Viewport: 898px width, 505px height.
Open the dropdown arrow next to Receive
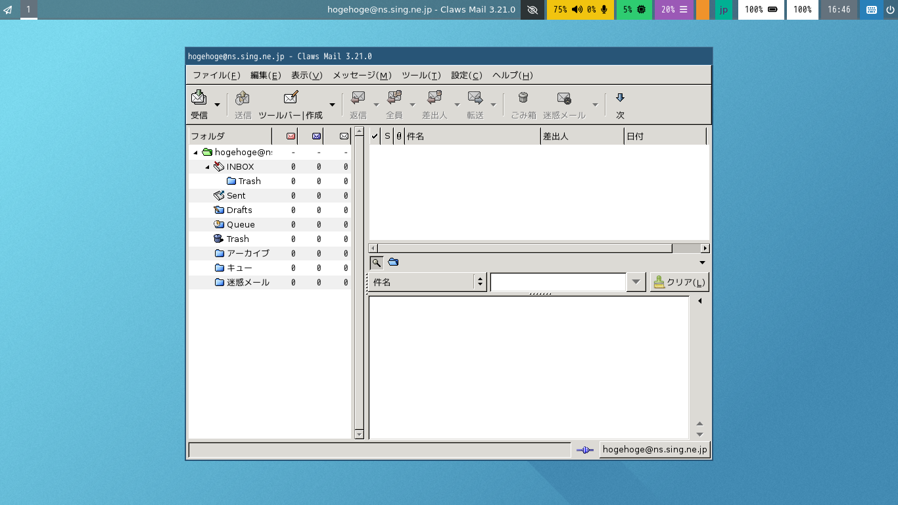217,105
